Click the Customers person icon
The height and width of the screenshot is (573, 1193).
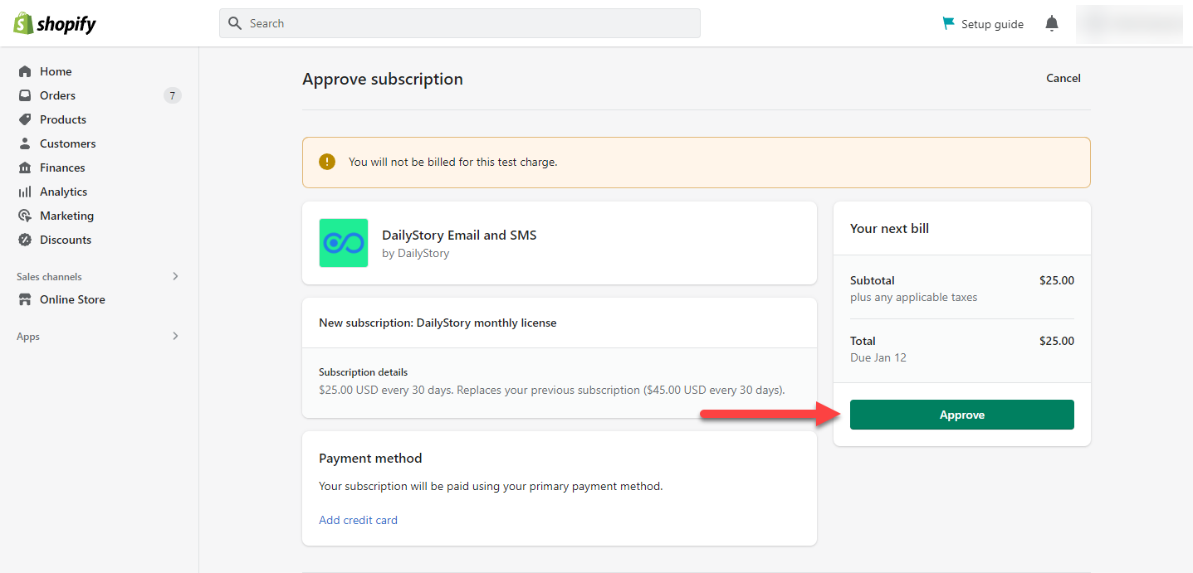(25, 143)
